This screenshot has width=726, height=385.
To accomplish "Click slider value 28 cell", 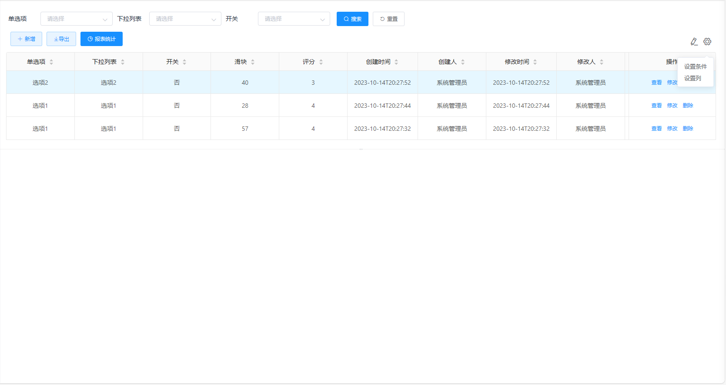I will [245, 106].
